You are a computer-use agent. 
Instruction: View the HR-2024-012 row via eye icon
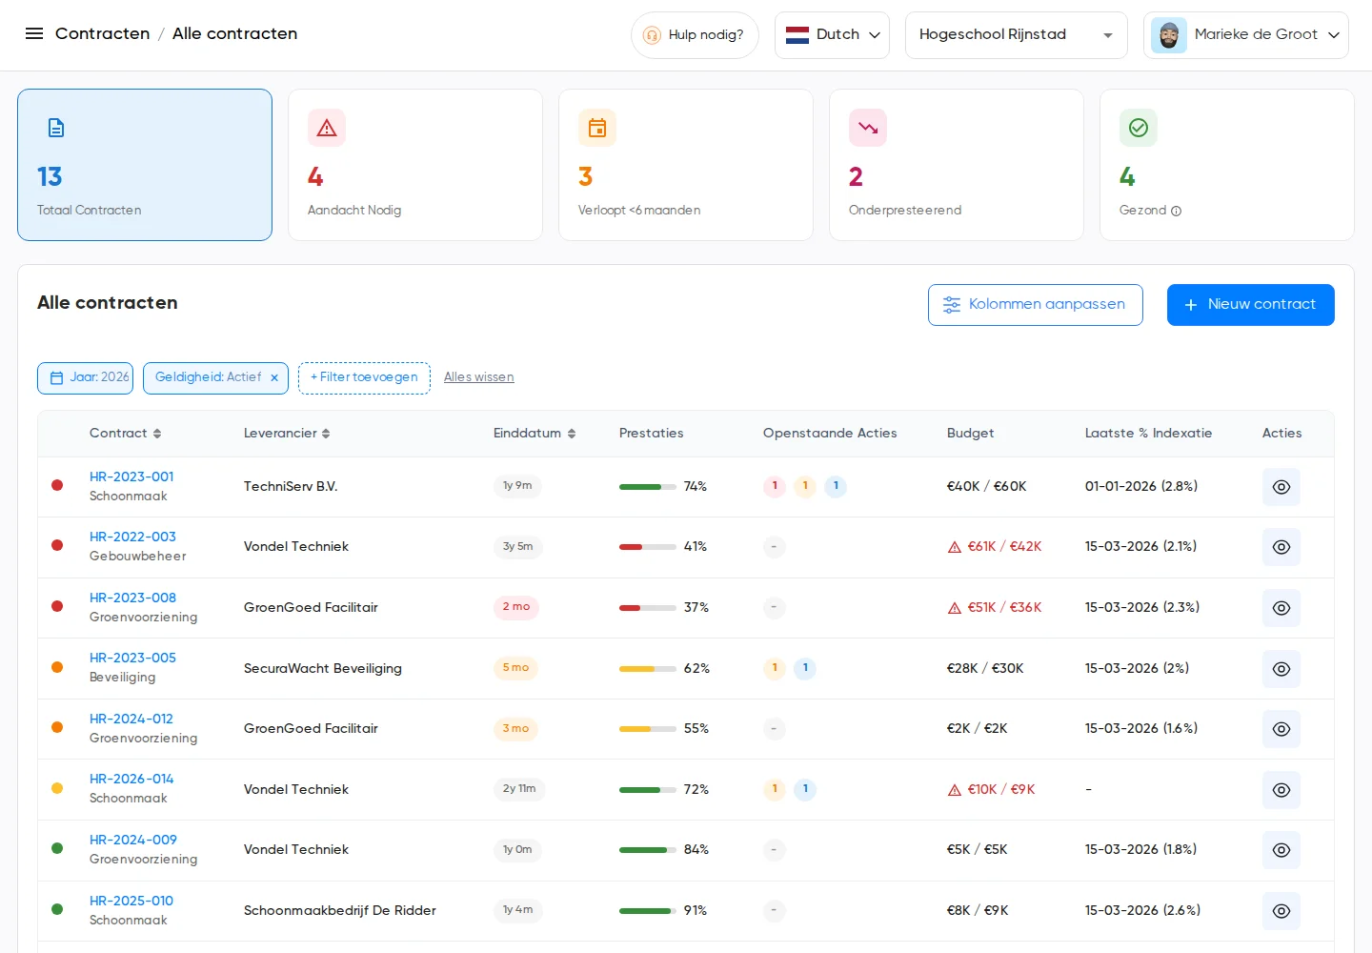tap(1281, 729)
